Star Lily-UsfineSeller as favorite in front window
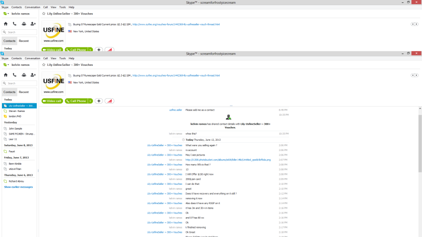The image size is (422, 237). [44, 65]
